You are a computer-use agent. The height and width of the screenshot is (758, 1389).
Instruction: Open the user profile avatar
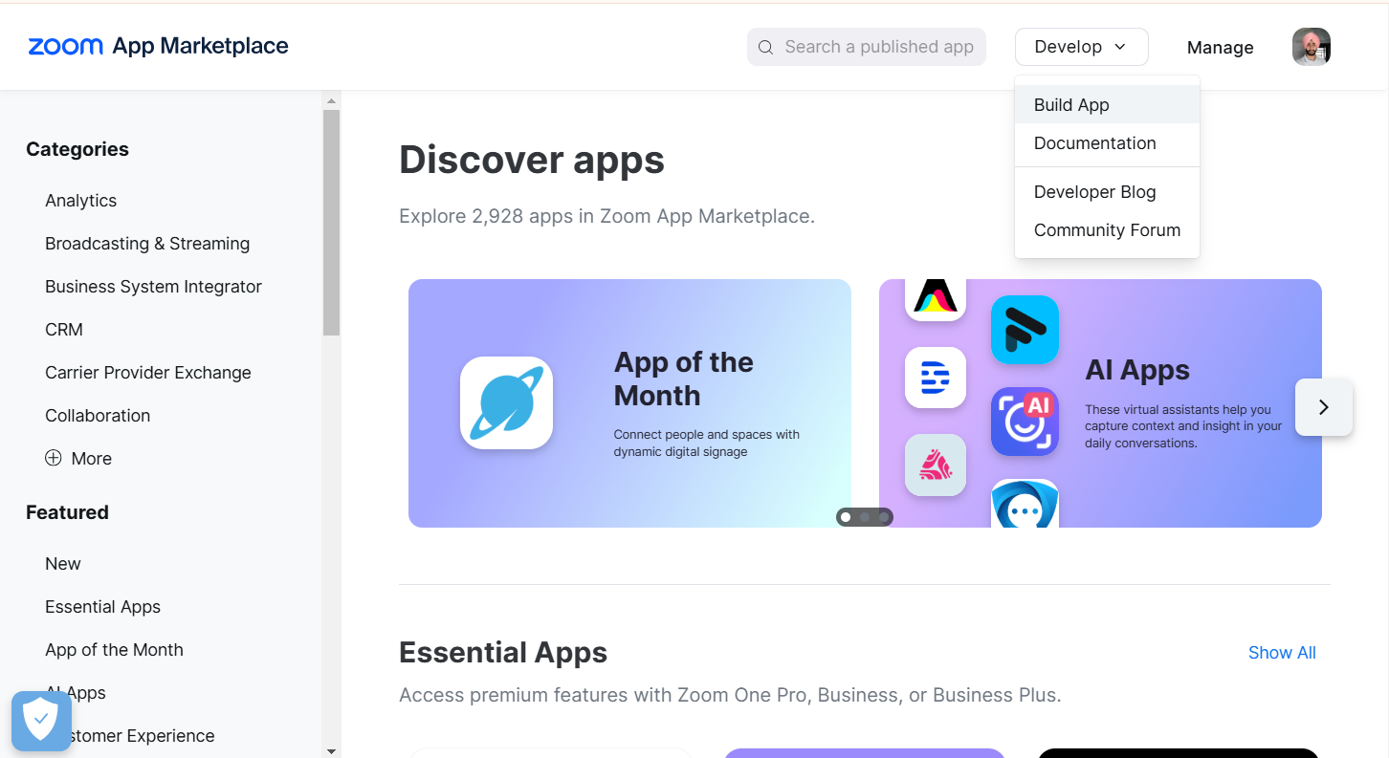coord(1311,47)
